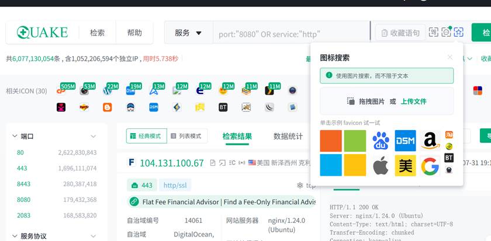Click the chevron right of 端口 header
The height and width of the screenshot is (241, 491).
click(x=93, y=137)
